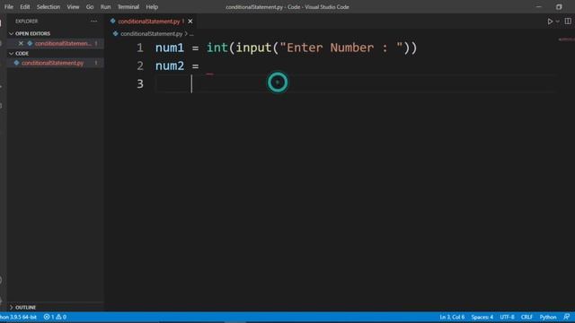The height and width of the screenshot is (323, 575).
Task: Show errors and warnings in Problems panel
Action: [55, 317]
